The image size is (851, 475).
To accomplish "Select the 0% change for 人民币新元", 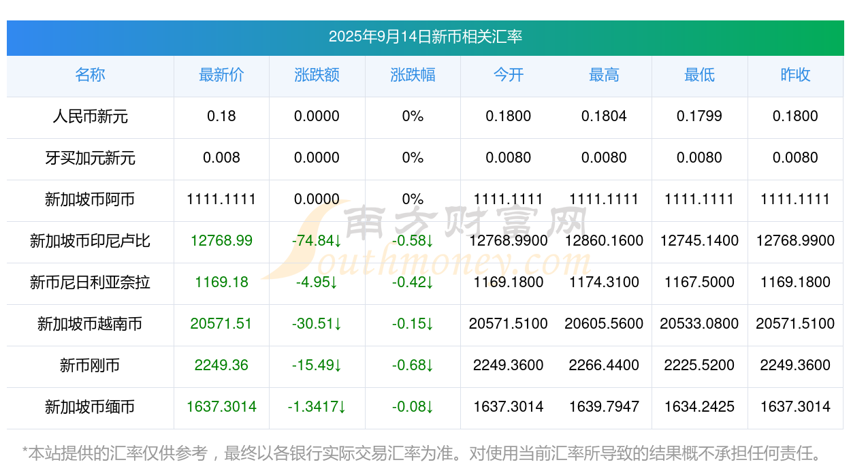I will pos(413,116).
